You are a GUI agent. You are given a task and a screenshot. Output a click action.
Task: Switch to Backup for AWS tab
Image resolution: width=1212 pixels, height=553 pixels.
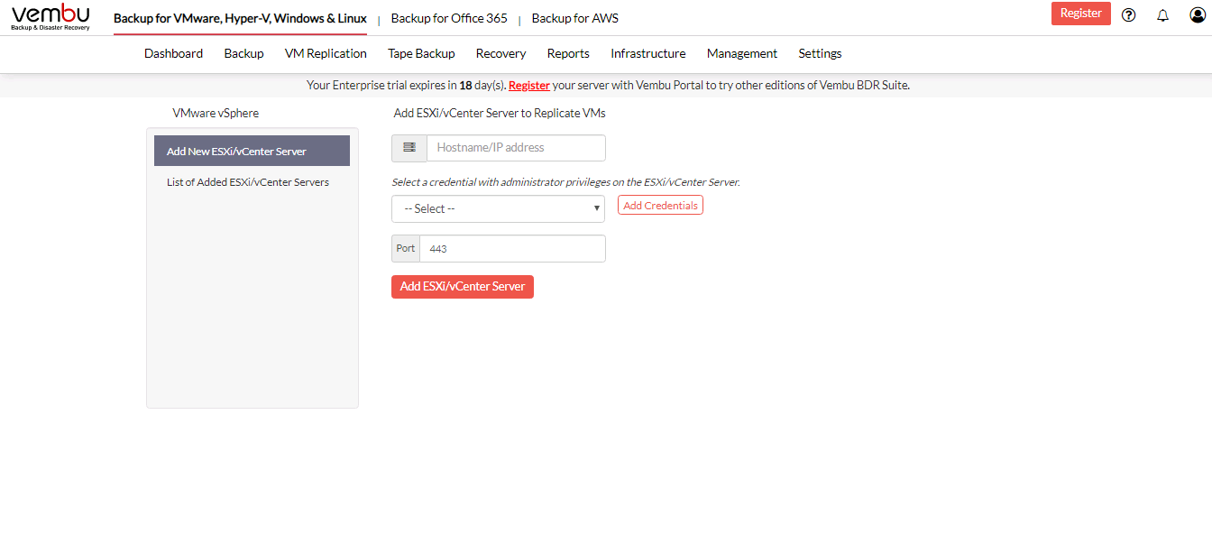coord(574,18)
